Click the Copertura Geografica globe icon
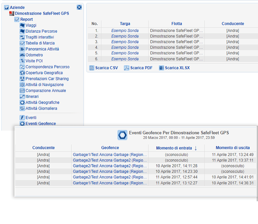Image resolution: width=258 pixels, height=224 pixels. [22, 73]
